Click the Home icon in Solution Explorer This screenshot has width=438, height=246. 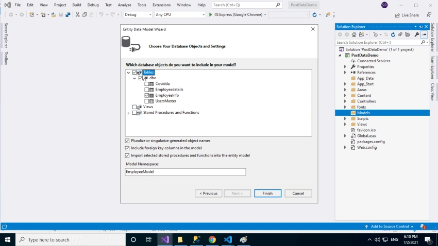354,34
